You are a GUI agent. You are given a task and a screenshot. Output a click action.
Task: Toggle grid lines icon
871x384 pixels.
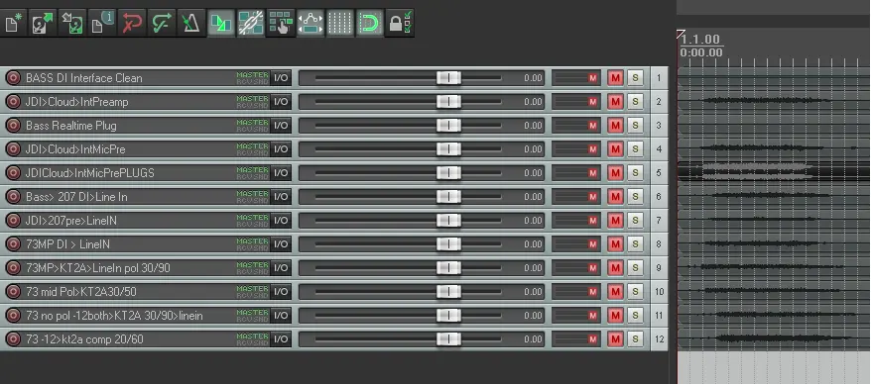pyautogui.click(x=339, y=24)
